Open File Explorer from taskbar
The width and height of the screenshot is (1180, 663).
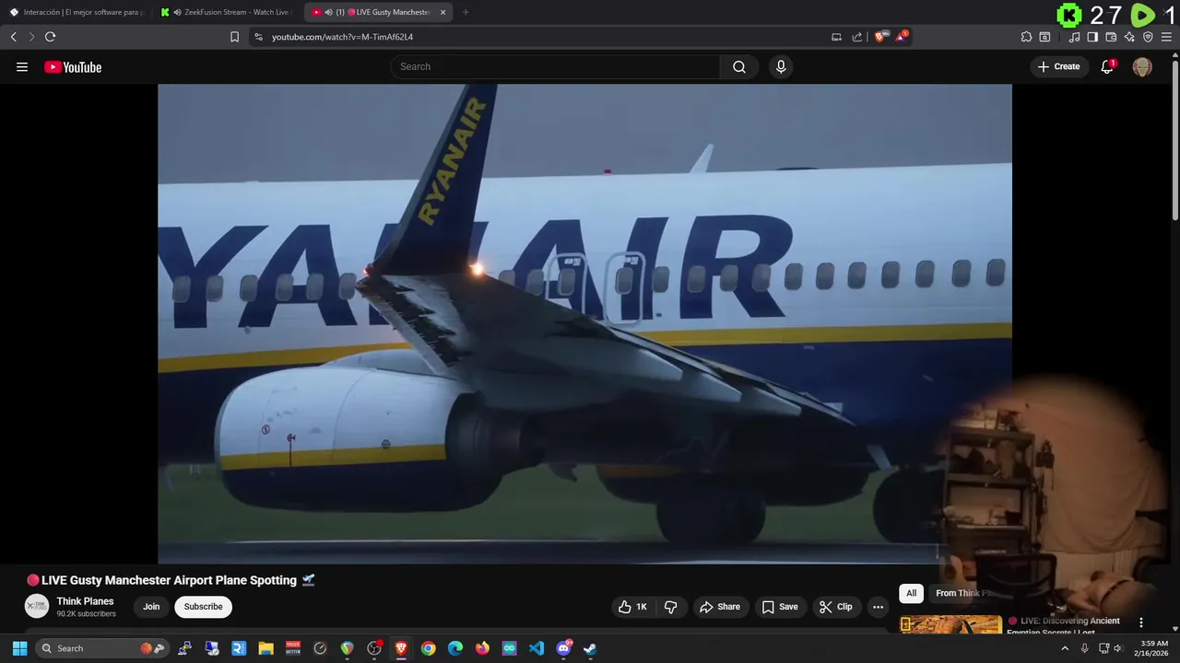(265, 648)
